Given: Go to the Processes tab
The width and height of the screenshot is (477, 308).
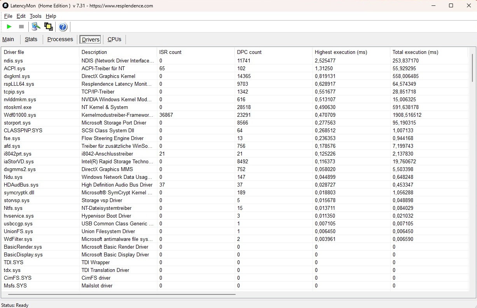Looking at the screenshot, I should coord(60,40).
